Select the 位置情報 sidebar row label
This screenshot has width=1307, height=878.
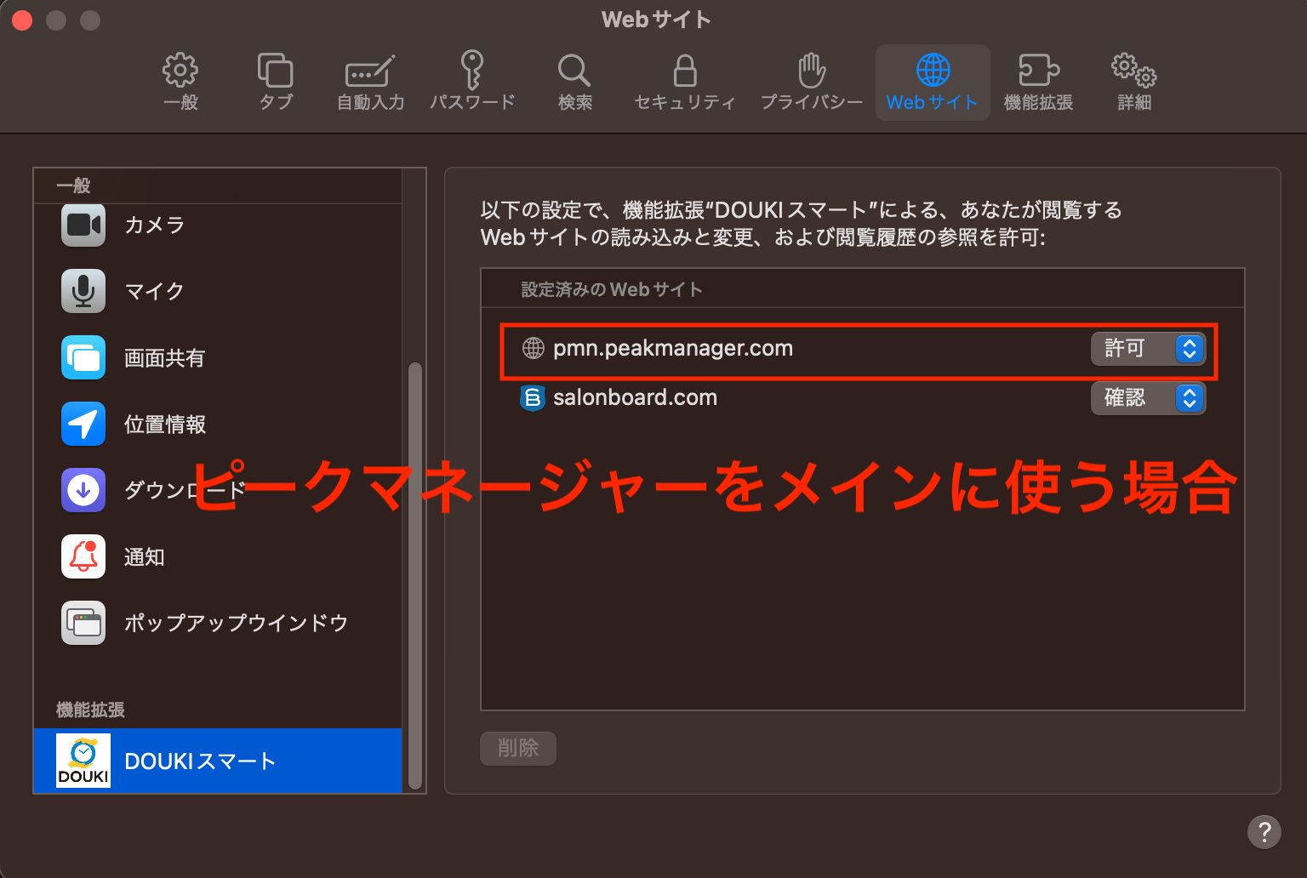[165, 424]
